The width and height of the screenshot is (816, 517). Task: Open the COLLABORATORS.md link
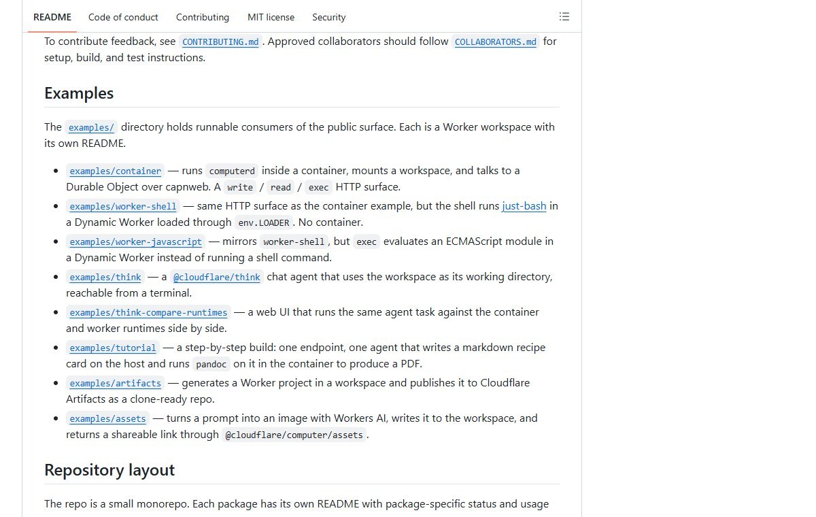[496, 41]
